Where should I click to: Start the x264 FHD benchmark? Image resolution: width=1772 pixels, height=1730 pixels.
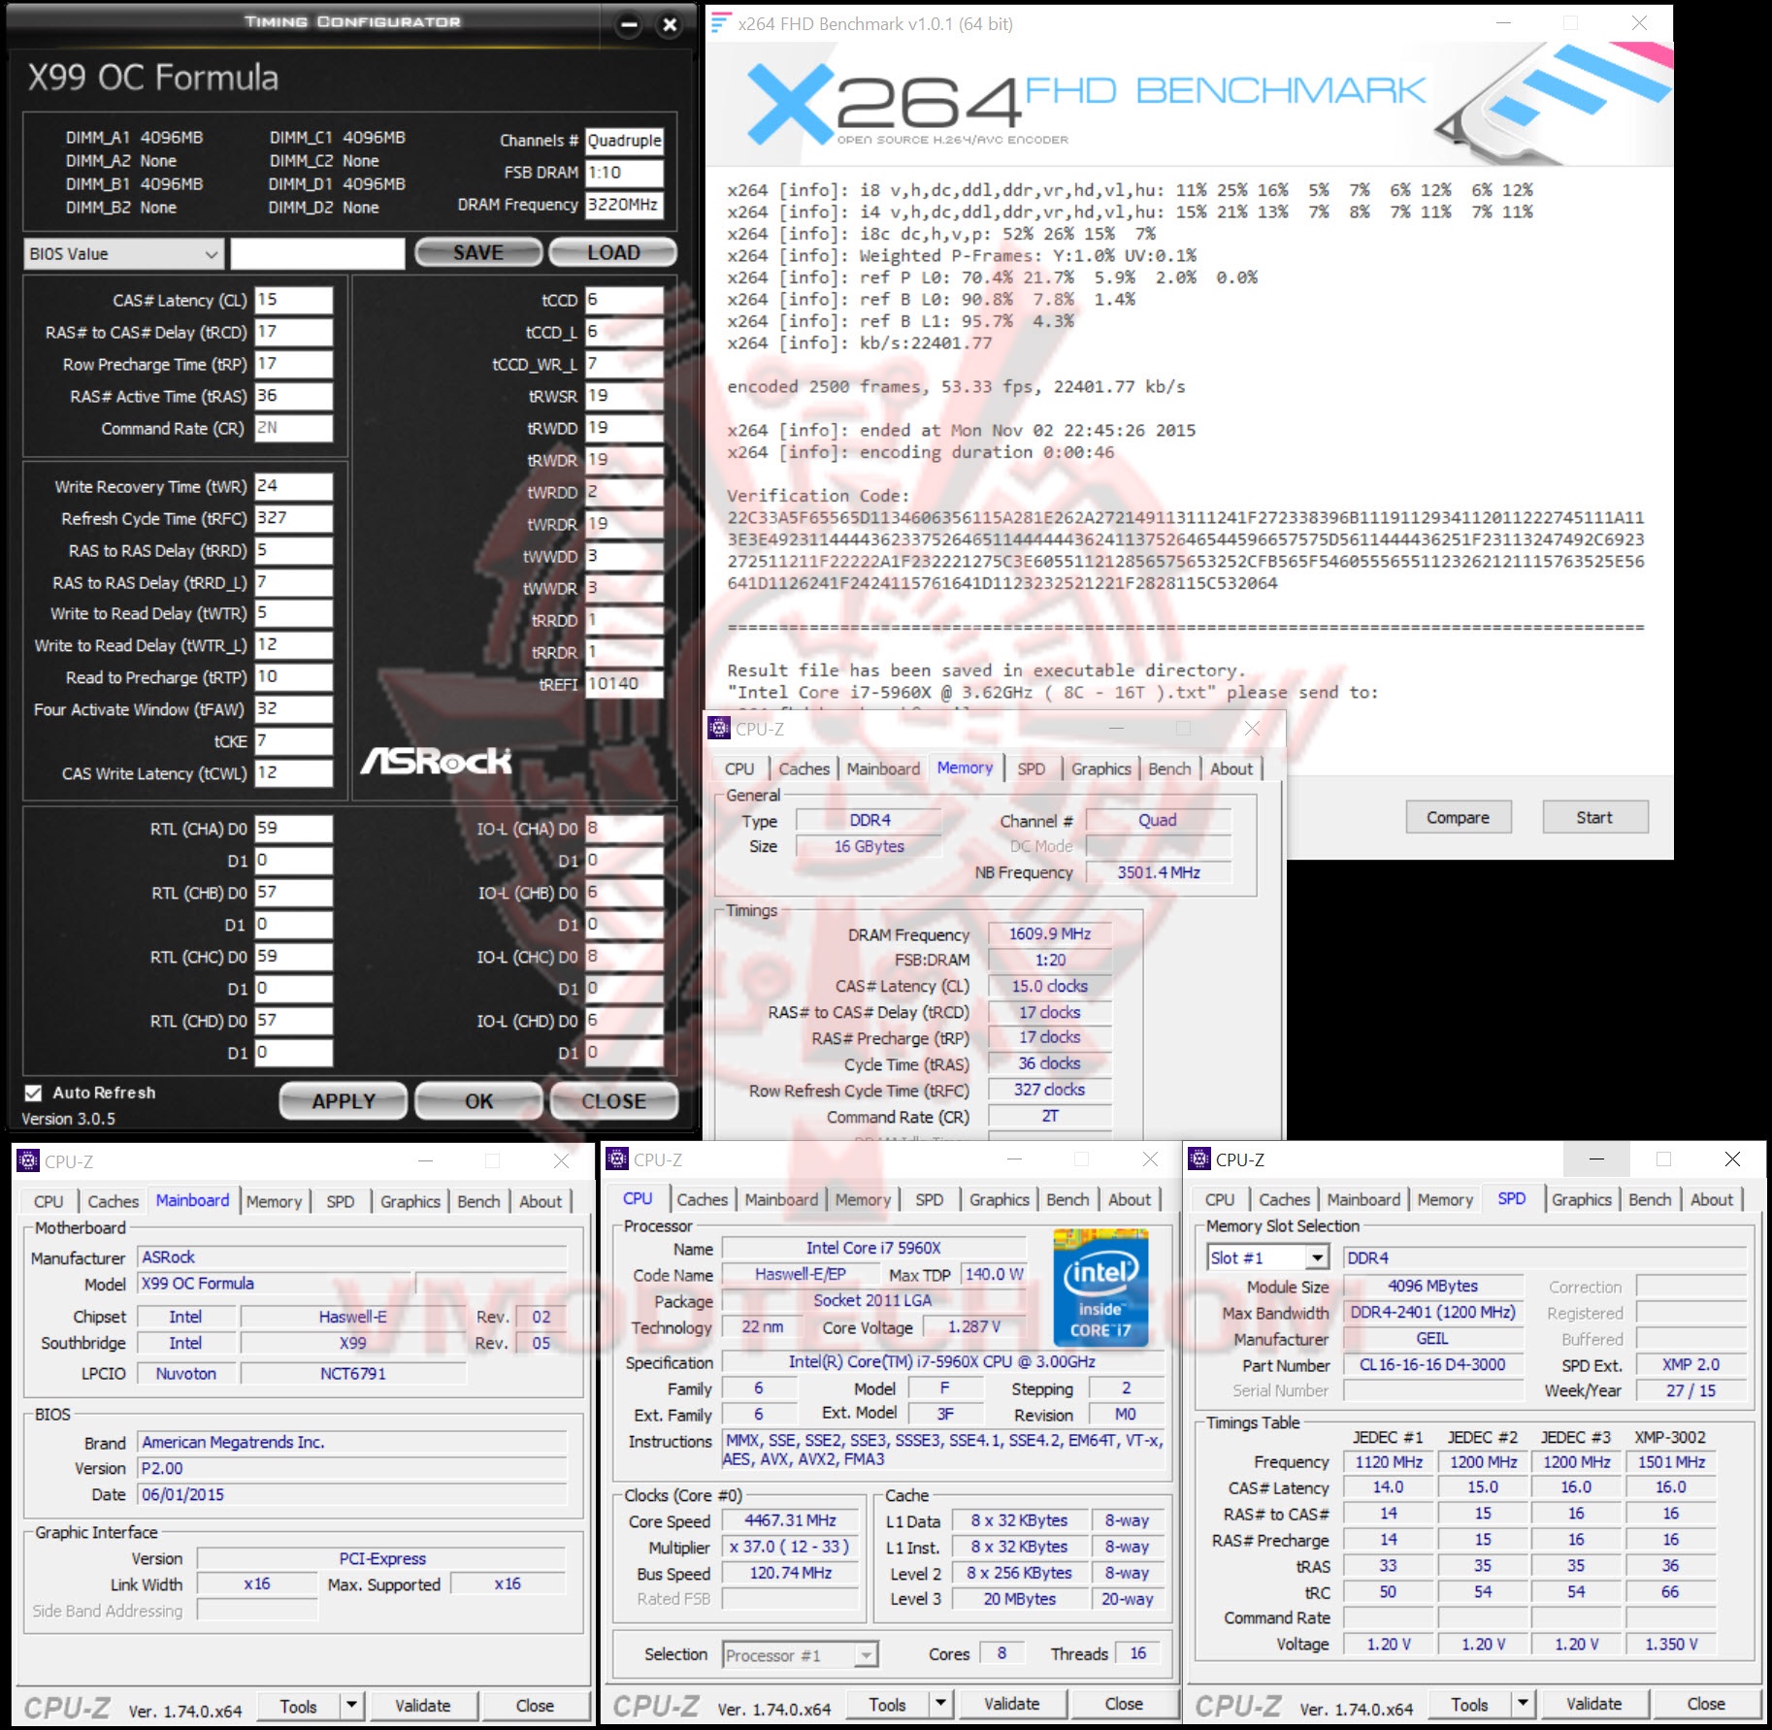coord(1594,817)
